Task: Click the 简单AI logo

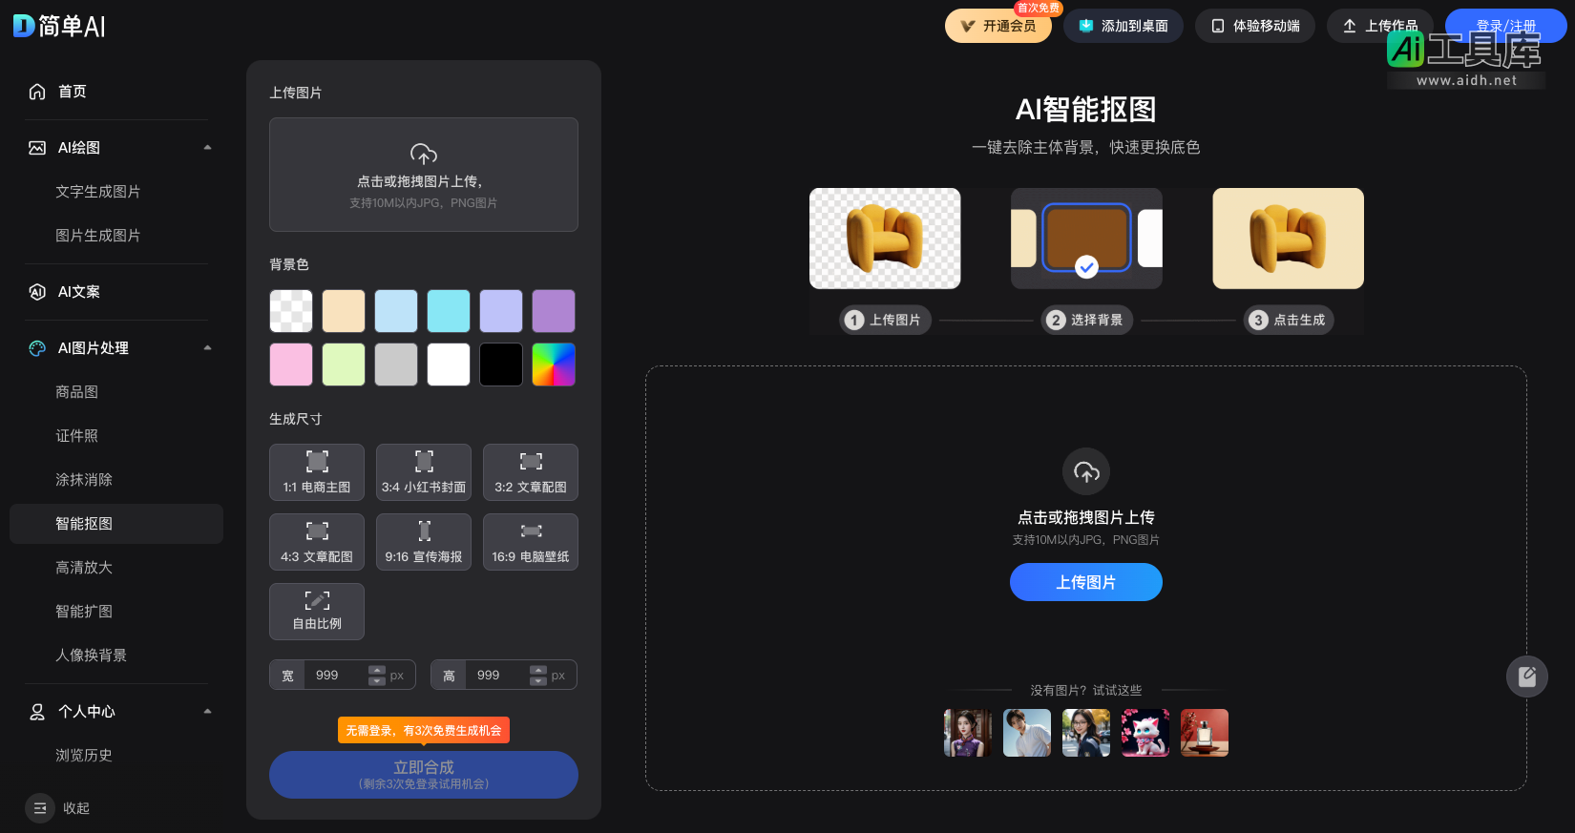Action: click(59, 26)
